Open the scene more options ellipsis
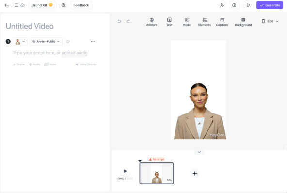The height and width of the screenshot is (193, 287). [93, 41]
